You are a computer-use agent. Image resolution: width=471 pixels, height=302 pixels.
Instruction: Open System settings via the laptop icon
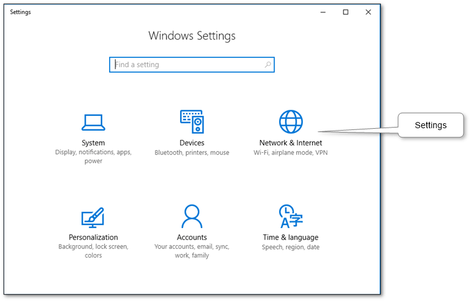[93, 123]
